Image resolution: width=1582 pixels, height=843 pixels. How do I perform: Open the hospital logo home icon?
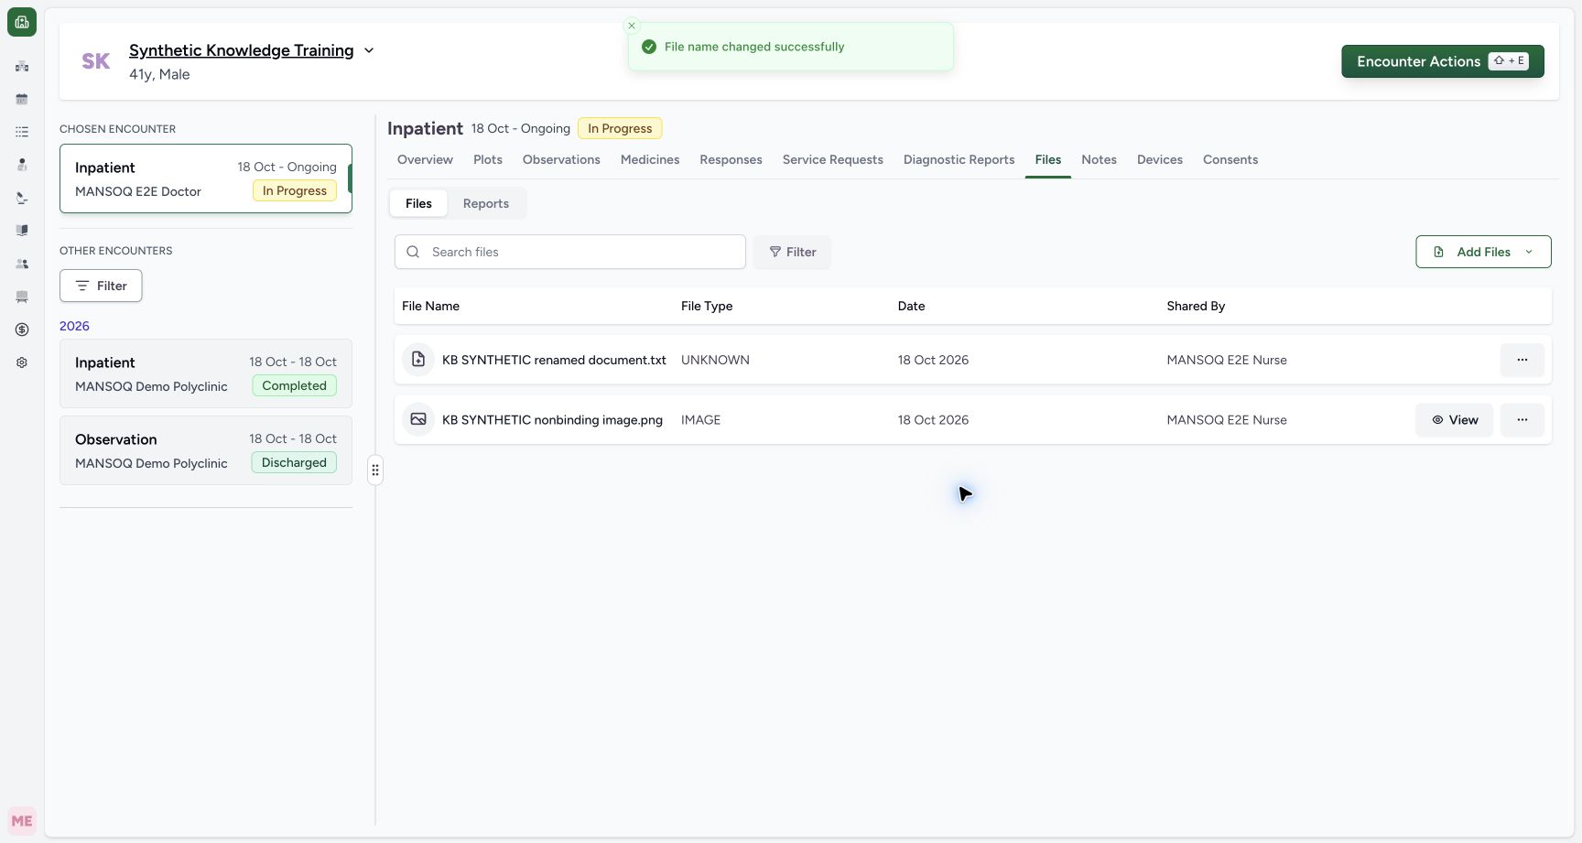point(22,22)
